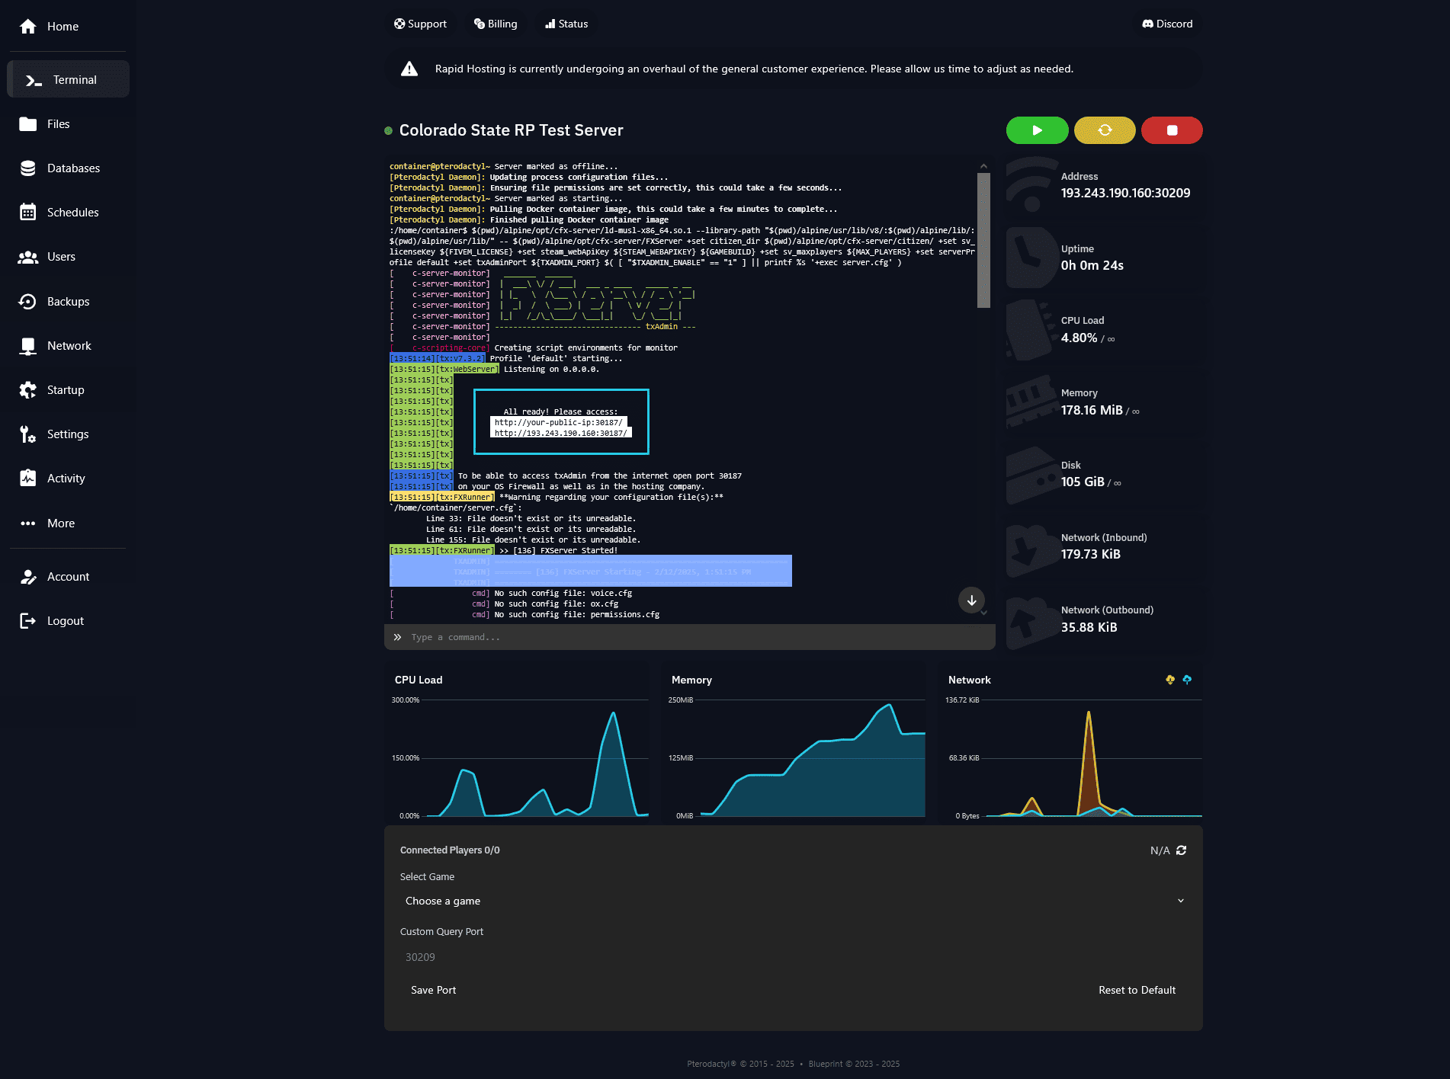Viewport: 1450px width, 1079px height.
Task: Click the http://193.243.190.160:30187/ link in console
Action: (561, 434)
